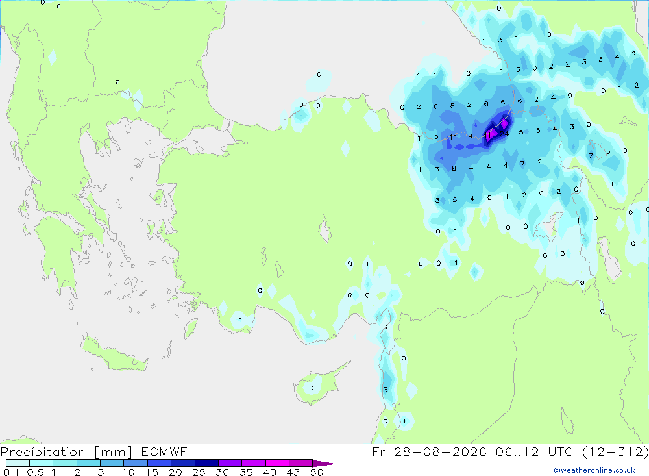Click the '24' precipitation value on the map
649x476 pixels.
tap(504, 134)
